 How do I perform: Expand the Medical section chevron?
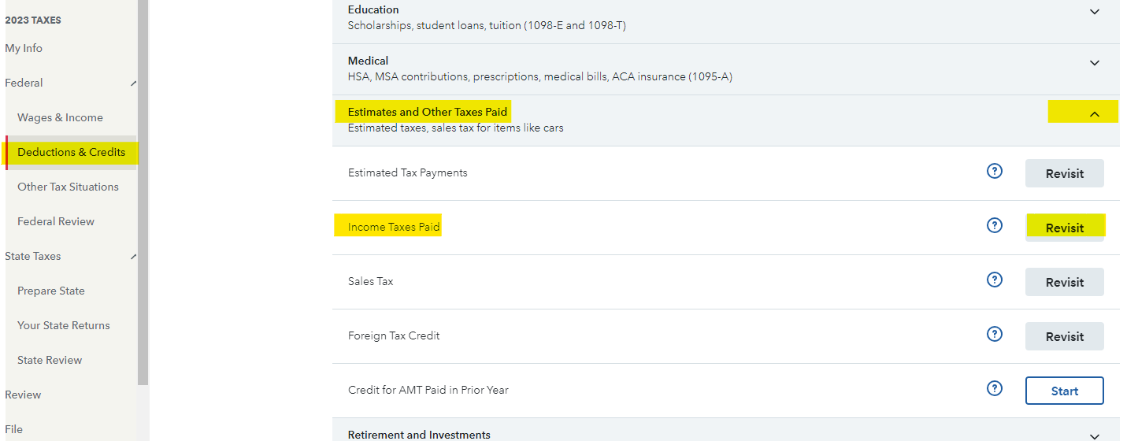1095,63
